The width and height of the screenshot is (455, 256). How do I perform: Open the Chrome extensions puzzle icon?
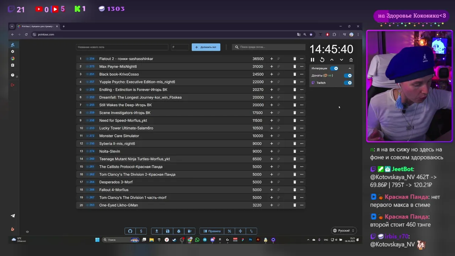pyautogui.click(x=334, y=34)
